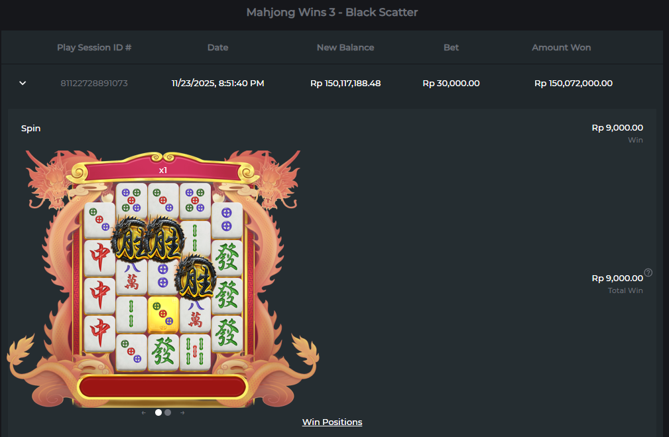Click the x1 multiplier banner
669x437 pixels.
163,170
